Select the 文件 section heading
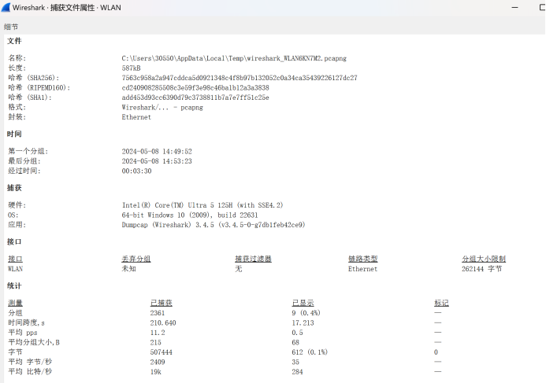 14,41
